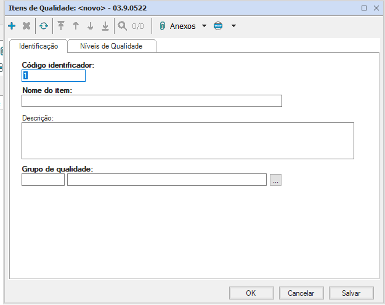The image size is (385, 305).
Task: Expand the Anexos dropdown arrow
Action: point(204,26)
